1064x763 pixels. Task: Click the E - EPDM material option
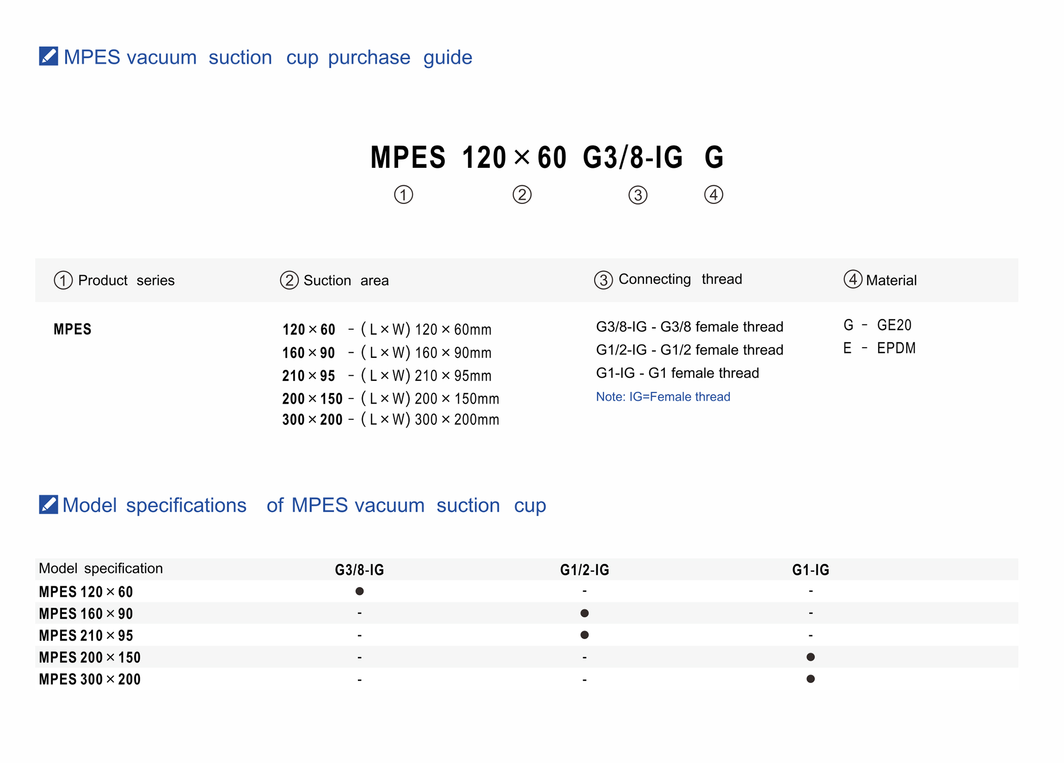pyautogui.click(x=879, y=348)
